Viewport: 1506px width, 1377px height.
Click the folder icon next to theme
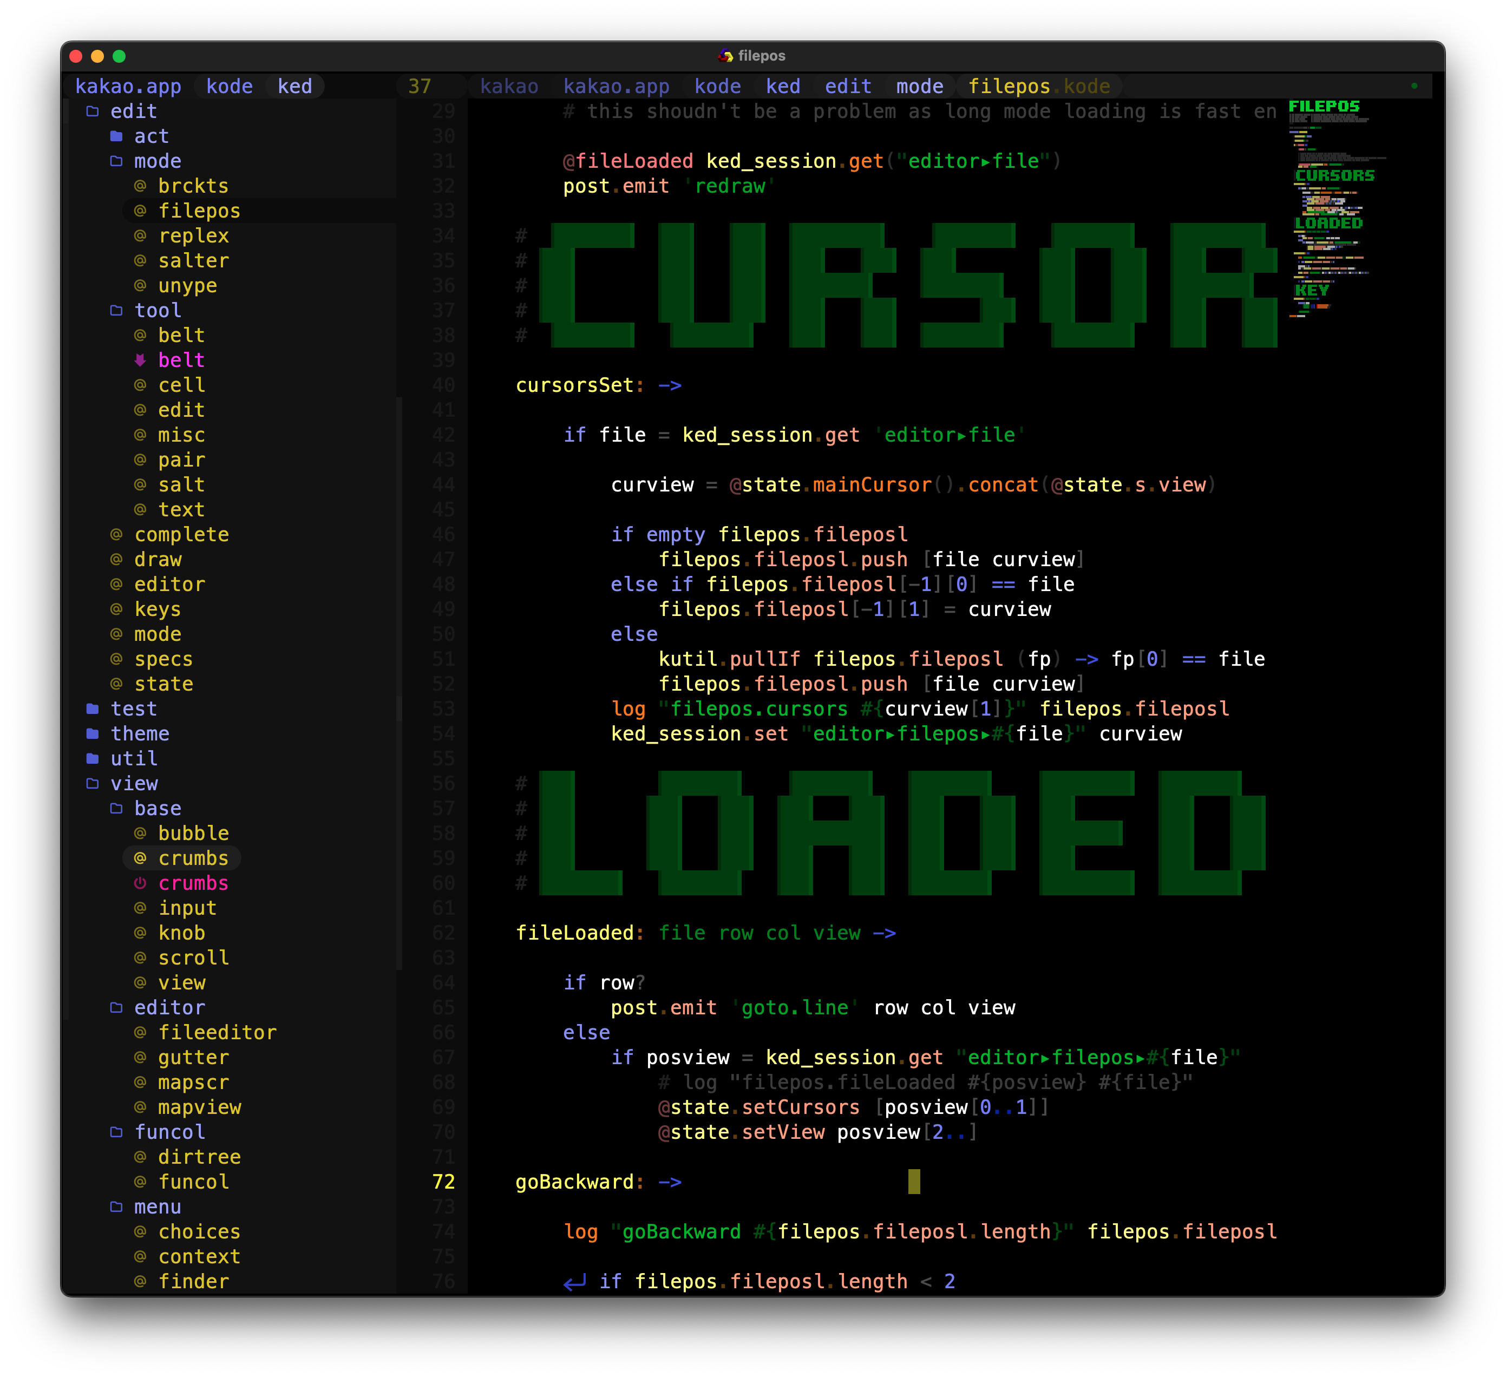pos(93,733)
